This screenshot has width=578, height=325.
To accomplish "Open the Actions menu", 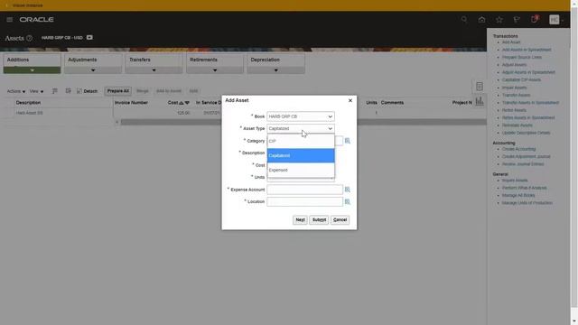I will 16,91.
